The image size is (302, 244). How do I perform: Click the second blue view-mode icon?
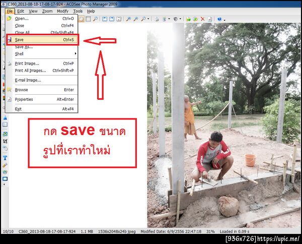click(x=112, y=19)
